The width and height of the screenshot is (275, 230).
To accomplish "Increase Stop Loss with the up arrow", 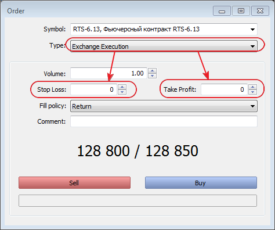I will point(122,87).
